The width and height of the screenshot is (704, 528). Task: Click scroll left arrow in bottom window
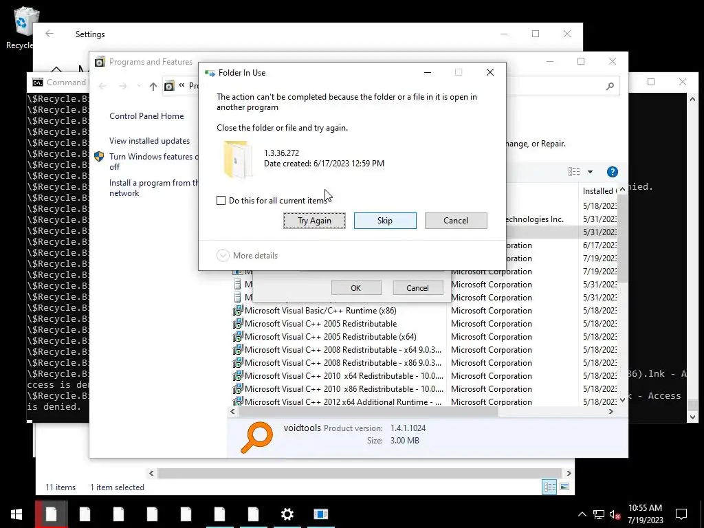[151, 473]
